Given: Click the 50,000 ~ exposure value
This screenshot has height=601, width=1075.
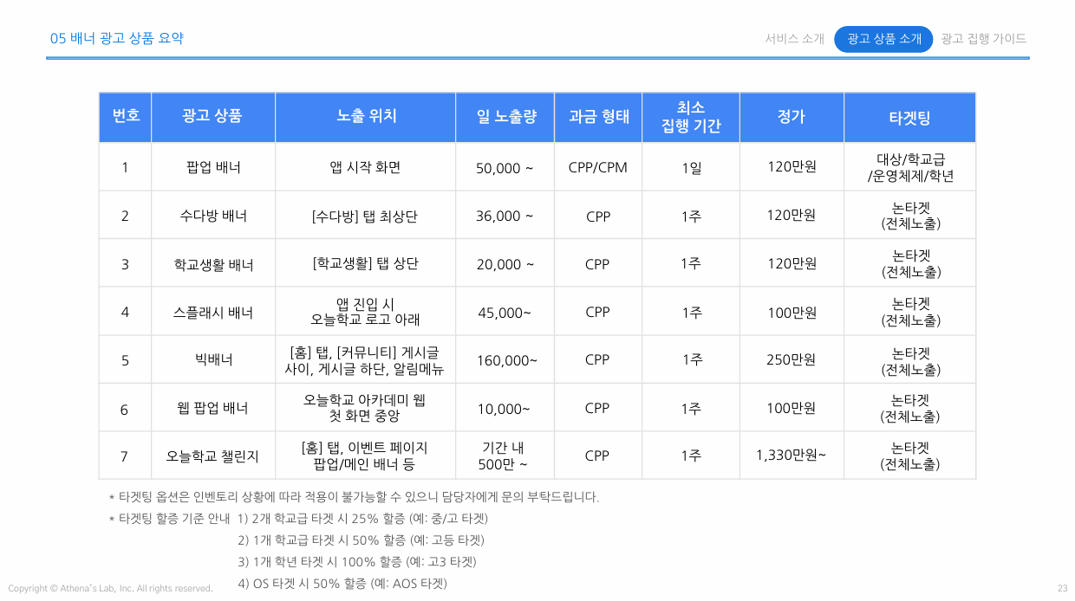Looking at the screenshot, I should coord(505,168).
